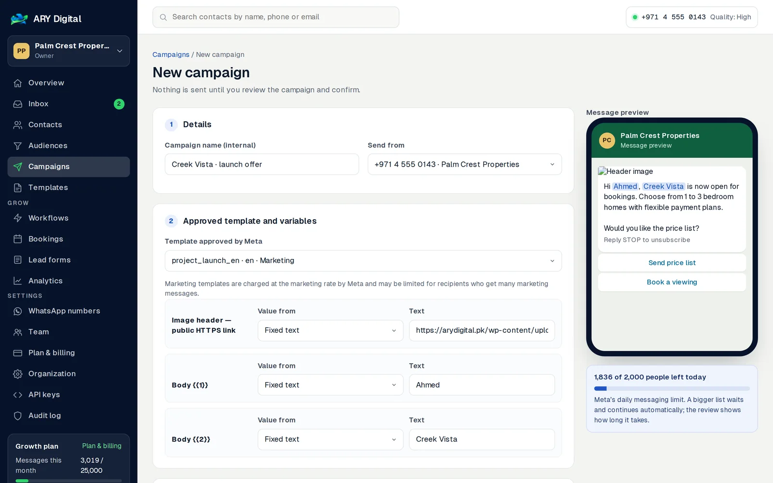The image size is (773, 483).
Task: Click the Templates document icon
Action: pyautogui.click(x=18, y=187)
